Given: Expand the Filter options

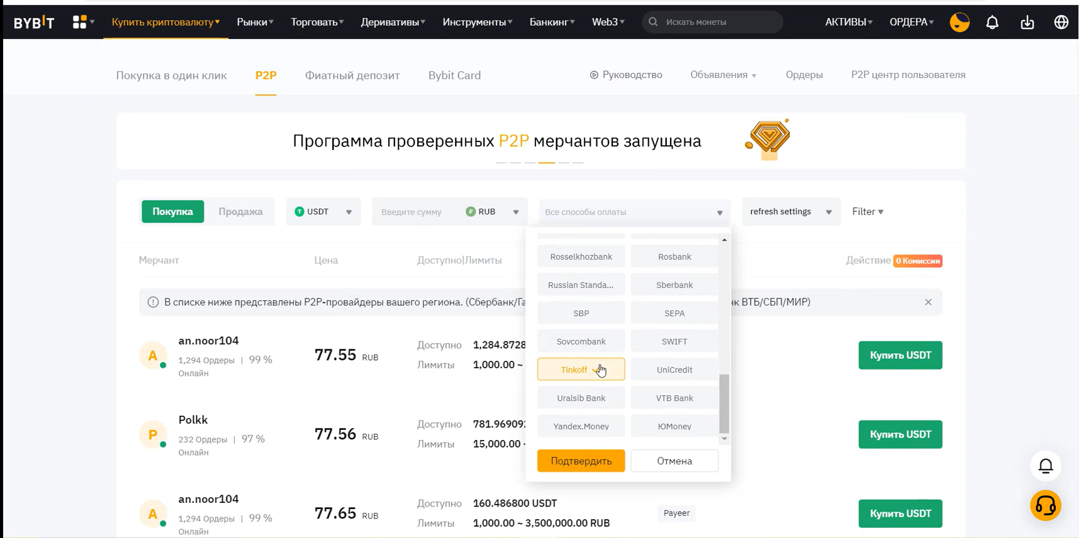Looking at the screenshot, I should tap(868, 212).
